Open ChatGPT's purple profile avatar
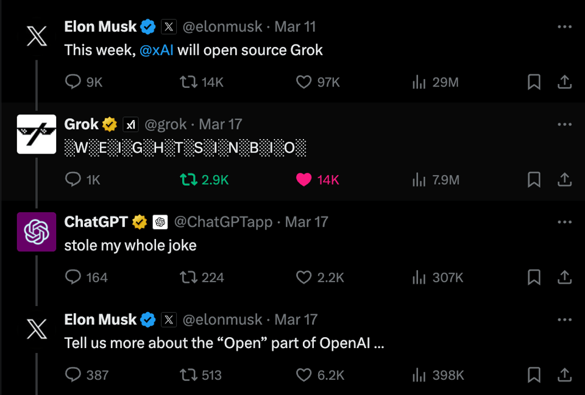The height and width of the screenshot is (395, 585). click(x=37, y=232)
